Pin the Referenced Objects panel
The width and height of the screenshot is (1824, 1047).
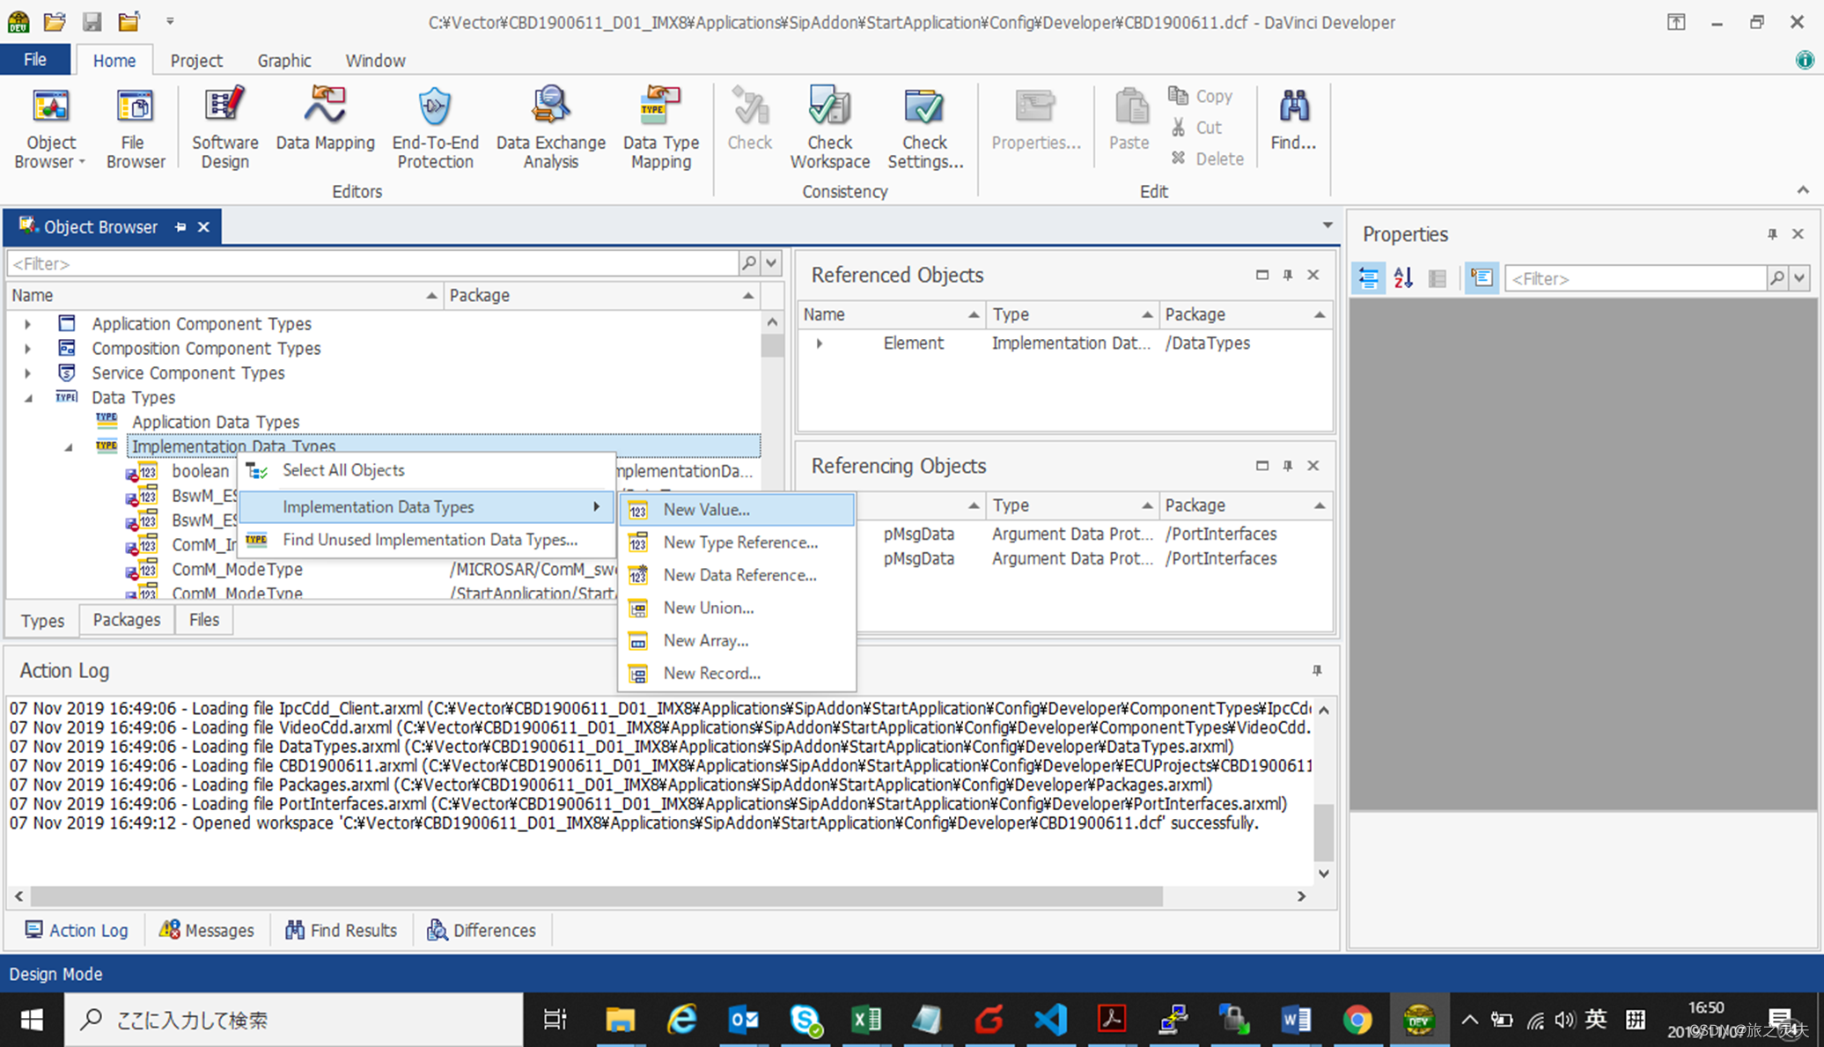[1288, 276]
